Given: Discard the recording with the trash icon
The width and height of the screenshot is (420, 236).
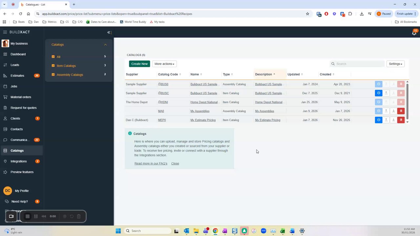Looking at the screenshot, I should (x=79, y=216).
